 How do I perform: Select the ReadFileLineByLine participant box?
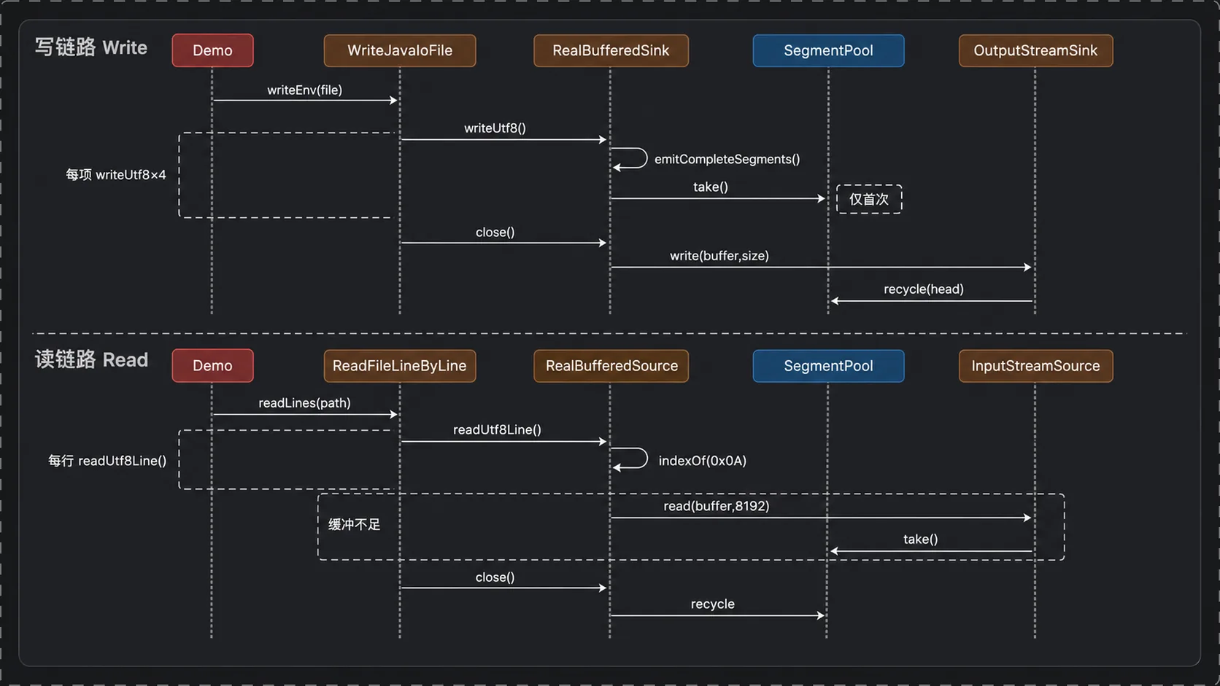tap(400, 365)
